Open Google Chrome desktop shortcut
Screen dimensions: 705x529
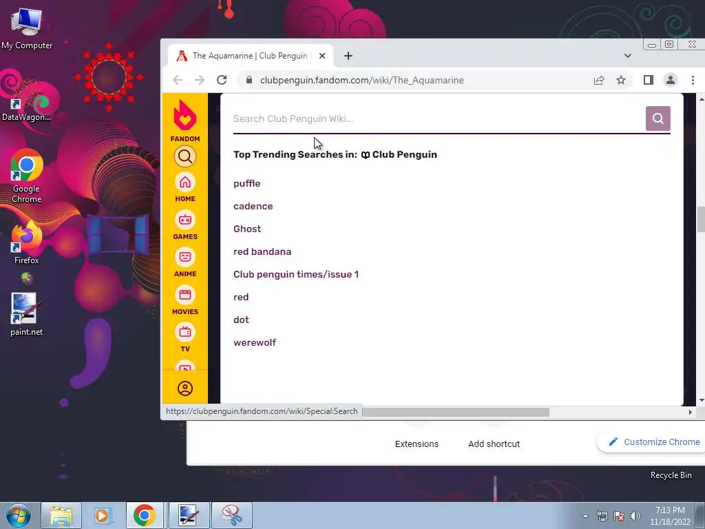pyautogui.click(x=27, y=176)
